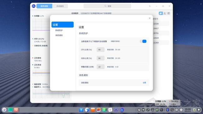This screenshot has width=203, height=114.
Task: Select the process row with ID 21369
Action: [161, 43]
